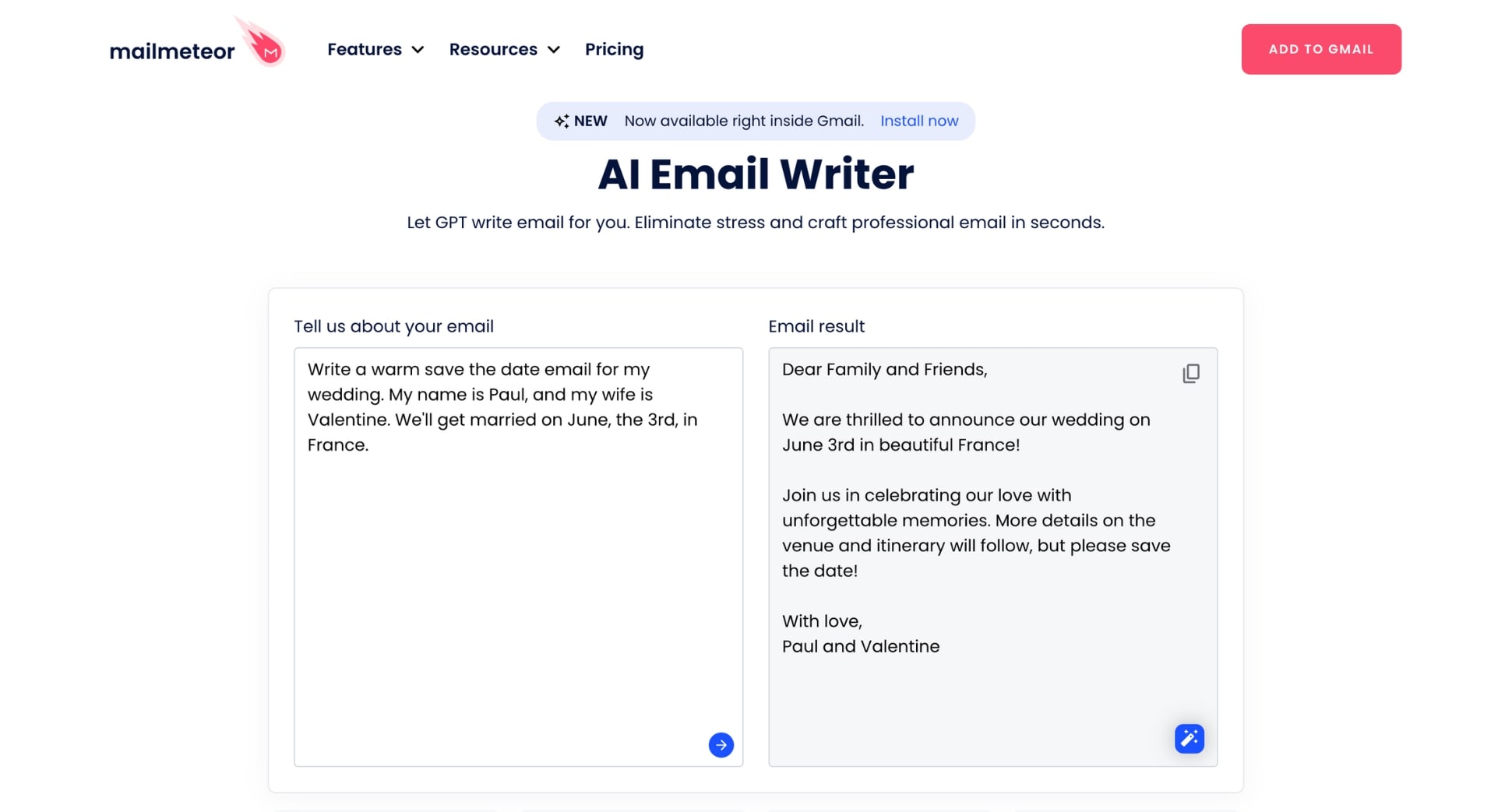1512x812 pixels.
Task: Click the sparkles icon in the NEW banner
Action: click(562, 121)
